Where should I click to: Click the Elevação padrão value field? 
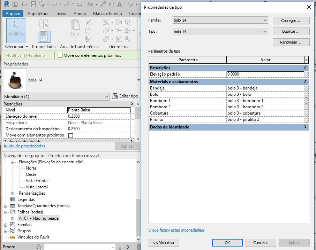[265, 74]
